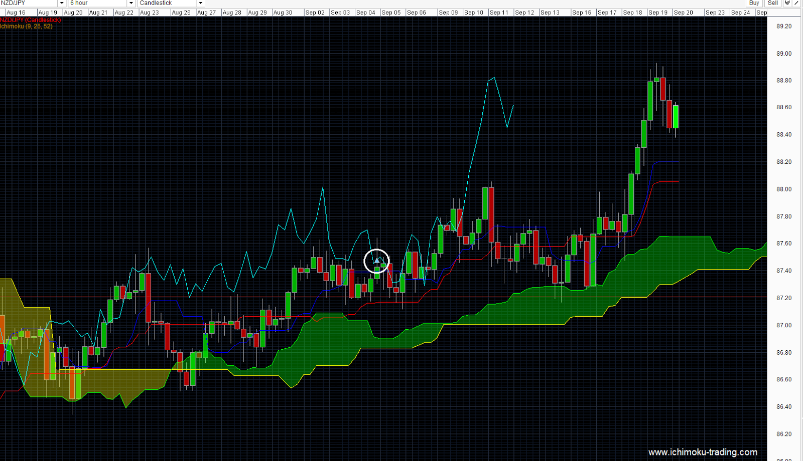This screenshot has height=461, width=803.
Task: Click the 87.20 price axis label
Action: click(x=784, y=298)
